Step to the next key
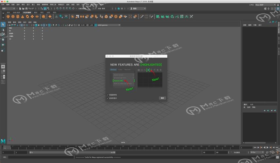This screenshot has height=163, width=280. coord(271,147)
